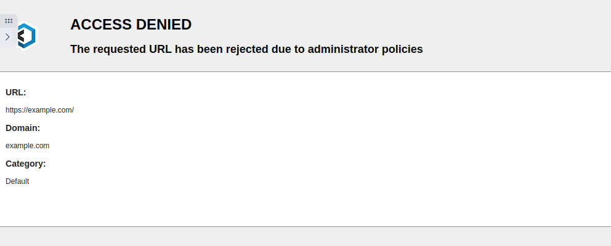Click the gray footer bar
This screenshot has height=246, width=611.
305,237
